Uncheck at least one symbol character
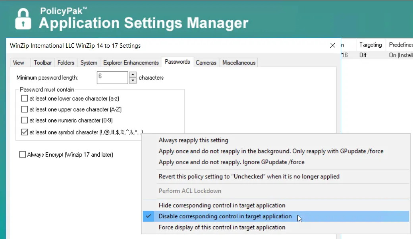Image resolution: width=413 pixels, height=239 pixels. click(x=25, y=132)
